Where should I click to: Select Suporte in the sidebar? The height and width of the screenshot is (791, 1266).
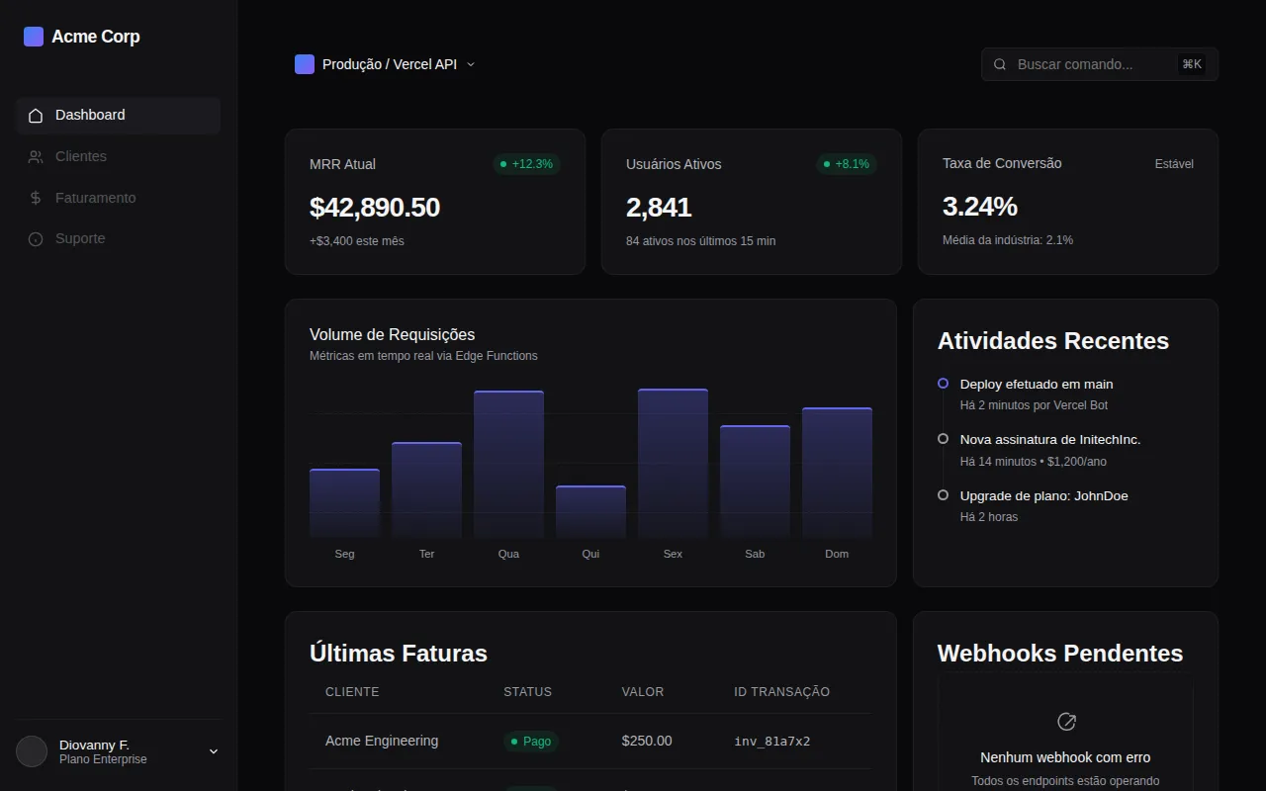[118, 238]
